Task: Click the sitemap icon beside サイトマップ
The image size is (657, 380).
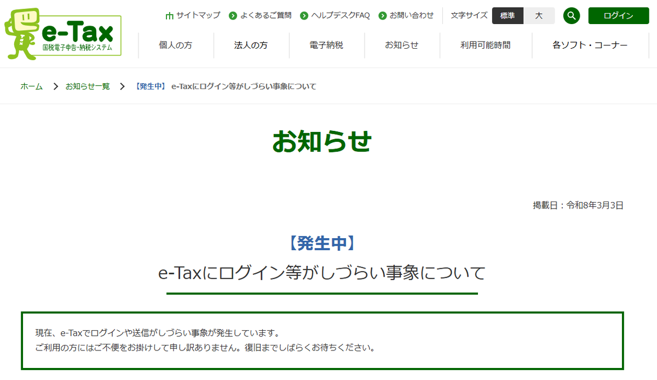Action: pos(169,15)
